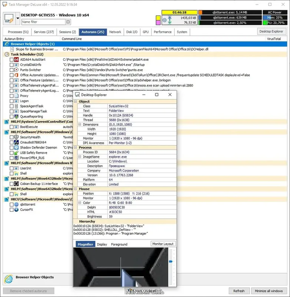Click the Desktop Explorer button in the main window
This screenshot has height=297, width=290.
pos(271,32)
